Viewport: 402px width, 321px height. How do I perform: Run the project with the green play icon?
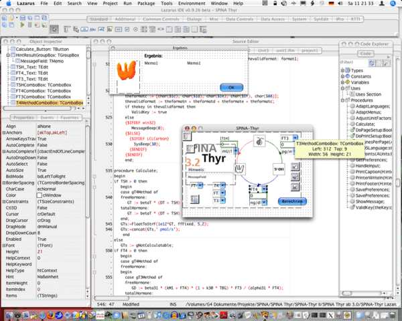click(x=22, y=25)
